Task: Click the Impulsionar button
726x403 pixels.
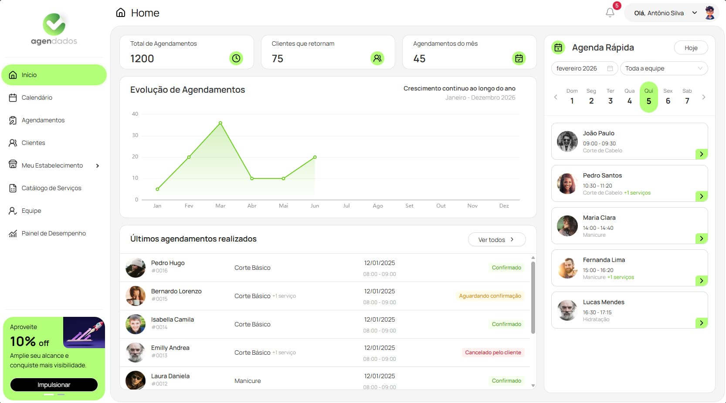Action: 54,385
